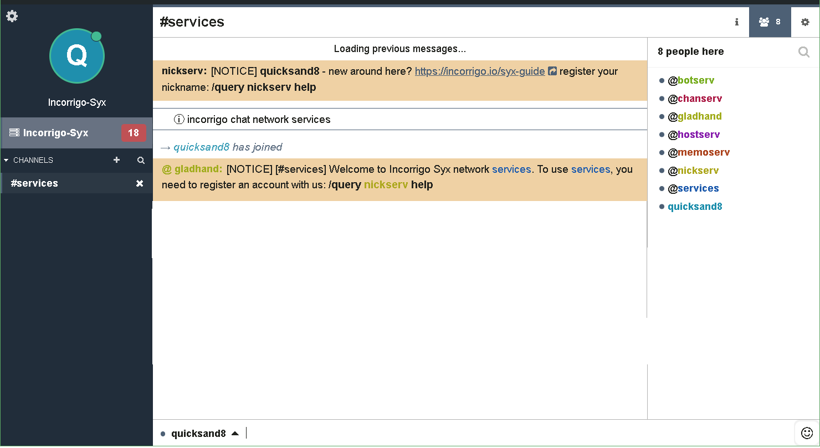820x448 pixels.
Task: Add a new channel with plus icon
Action: [116, 160]
